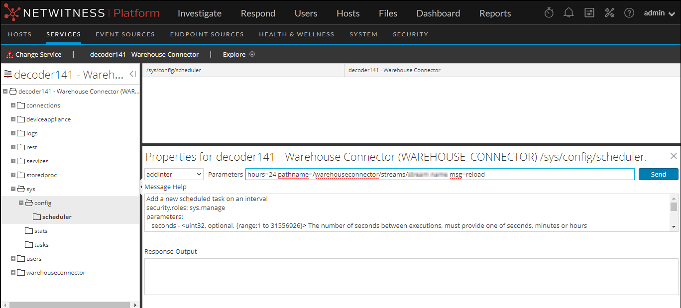Click the Change Service icon

(9, 55)
